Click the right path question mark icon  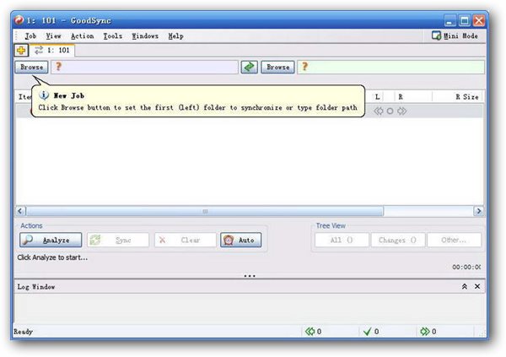click(304, 66)
